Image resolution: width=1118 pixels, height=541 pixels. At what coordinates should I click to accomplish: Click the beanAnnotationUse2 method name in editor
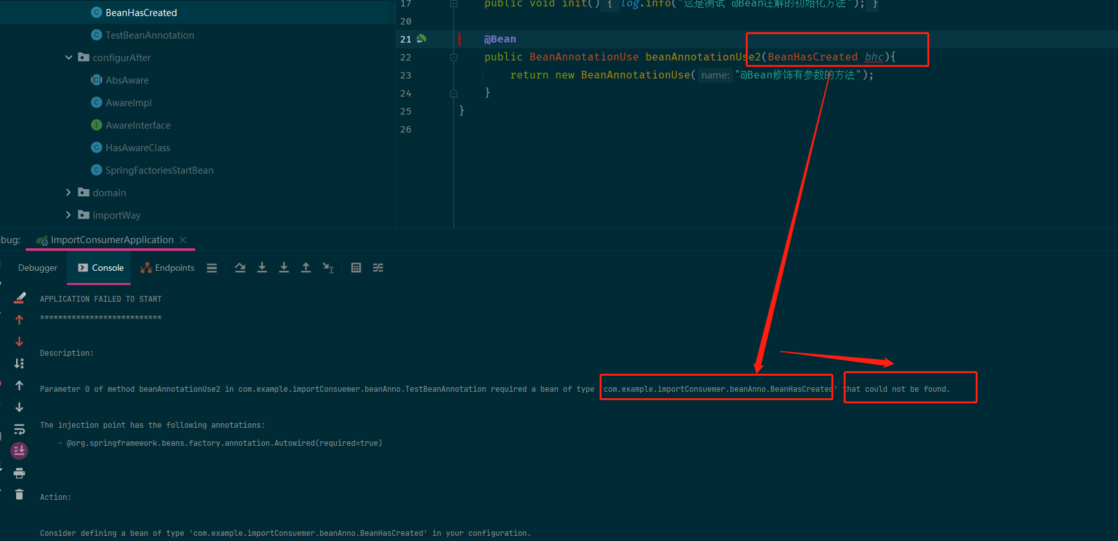tap(703, 57)
